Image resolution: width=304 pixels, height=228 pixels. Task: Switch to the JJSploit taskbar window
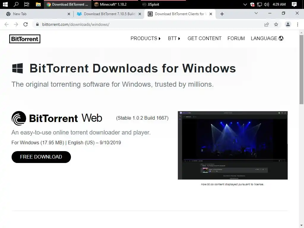[163, 4]
